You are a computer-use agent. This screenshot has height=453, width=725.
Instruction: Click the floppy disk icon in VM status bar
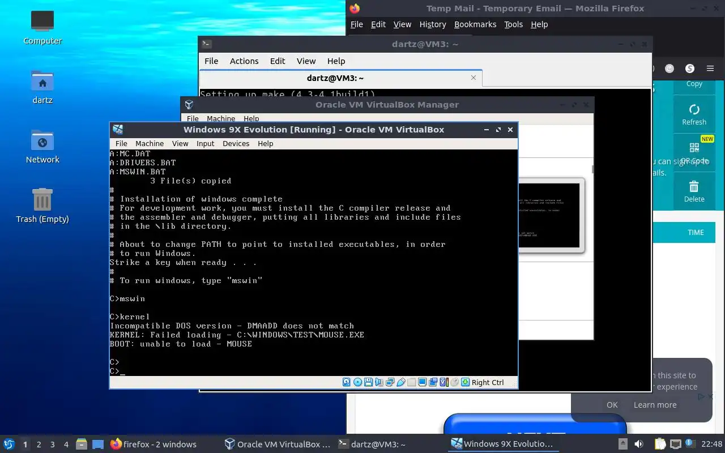tap(368, 382)
